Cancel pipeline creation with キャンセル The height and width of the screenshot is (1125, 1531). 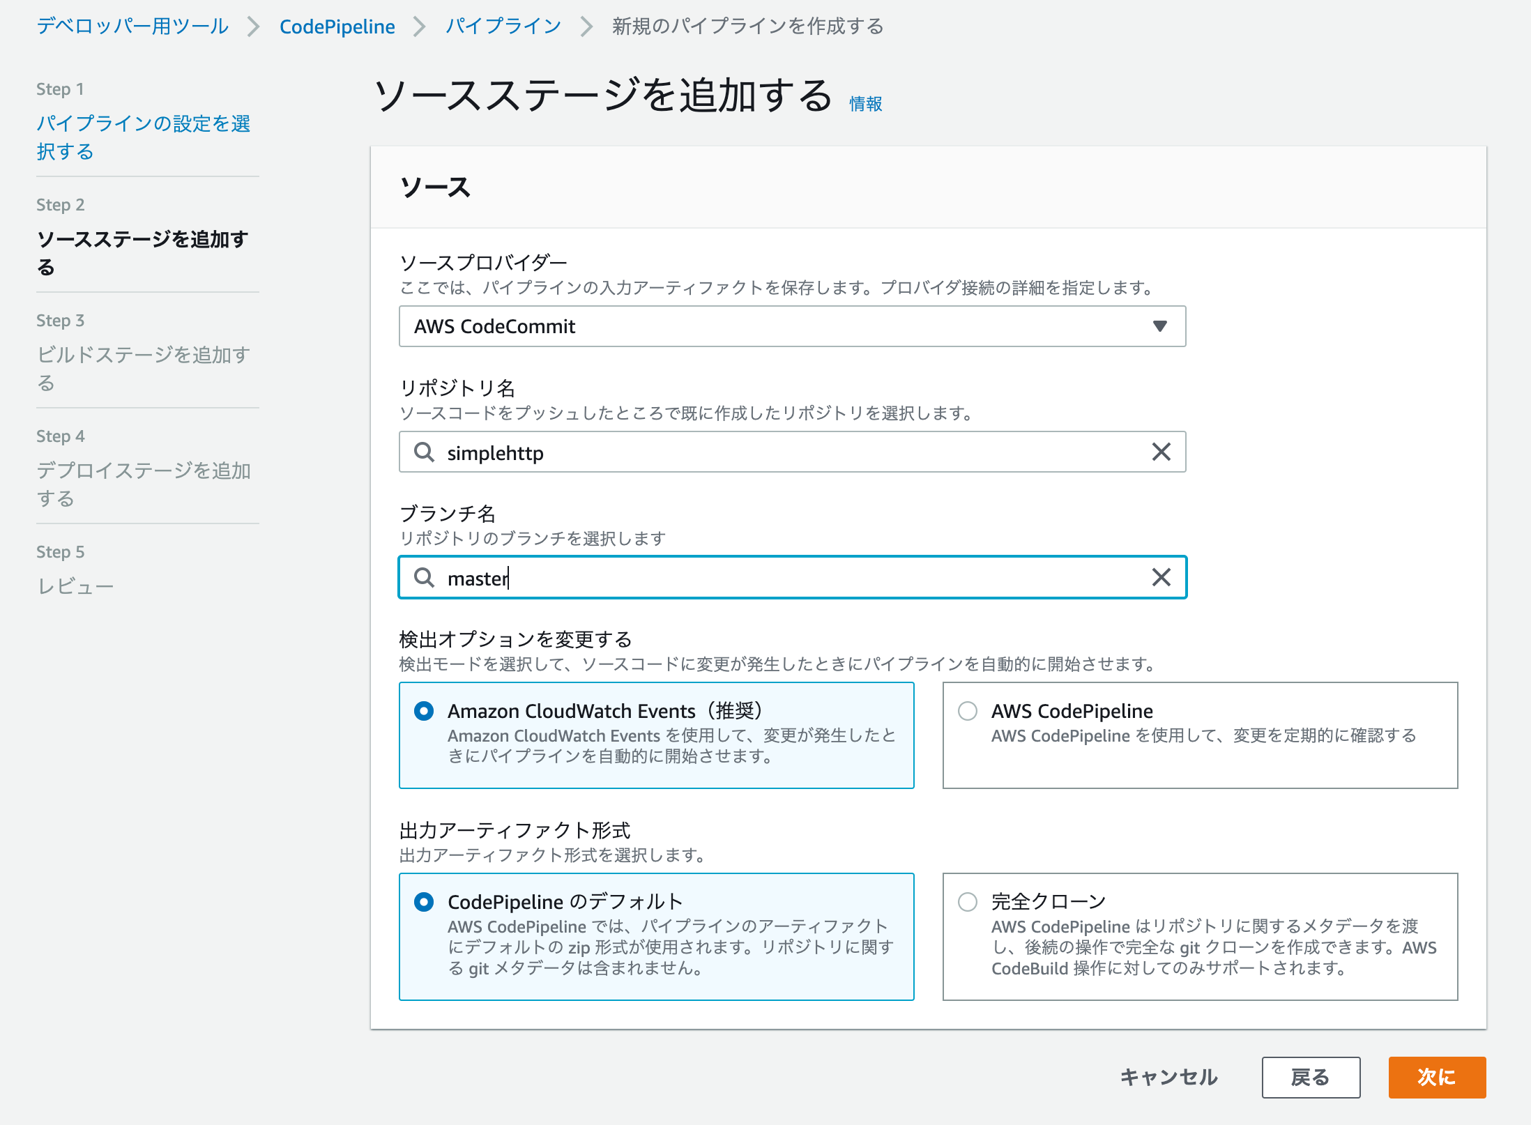pyautogui.click(x=1168, y=1077)
